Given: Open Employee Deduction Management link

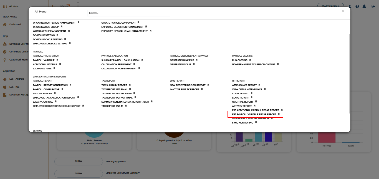Looking at the screenshot, I should click(122, 27).
